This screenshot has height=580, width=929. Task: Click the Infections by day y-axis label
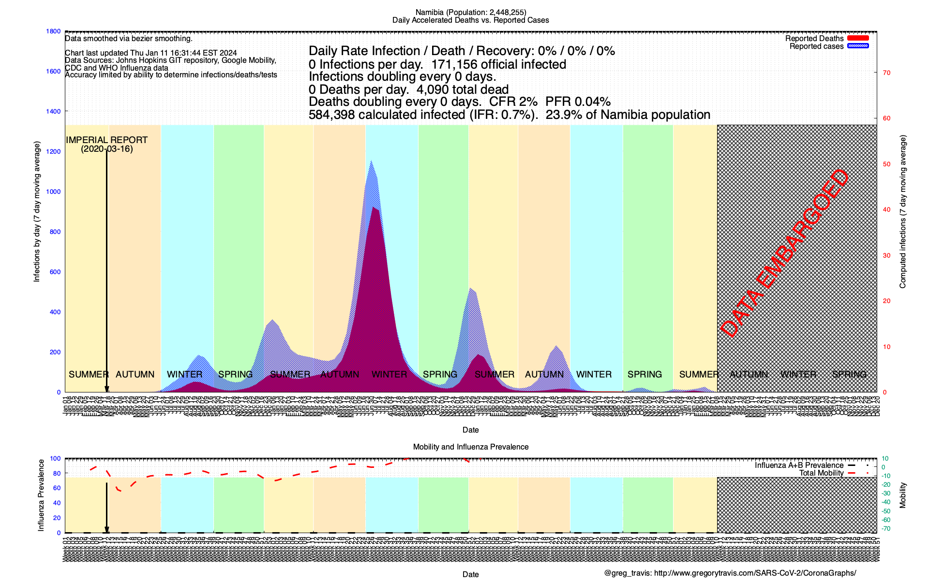pyautogui.click(x=37, y=212)
